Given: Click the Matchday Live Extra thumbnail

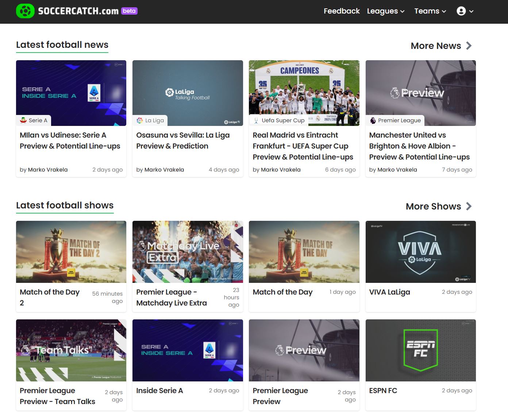Looking at the screenshot, I should click(188, 252).
